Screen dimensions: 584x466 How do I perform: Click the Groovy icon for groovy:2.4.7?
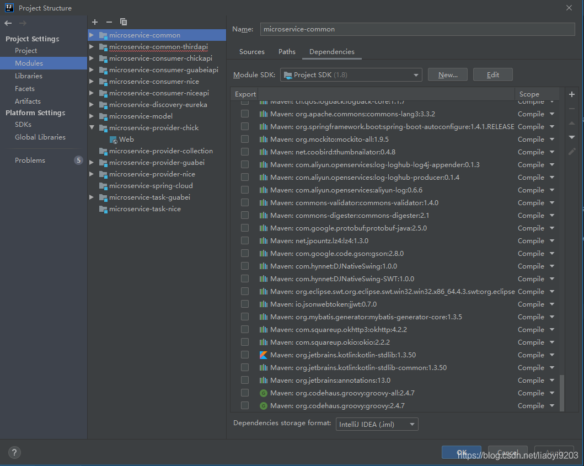coord(263,406)
